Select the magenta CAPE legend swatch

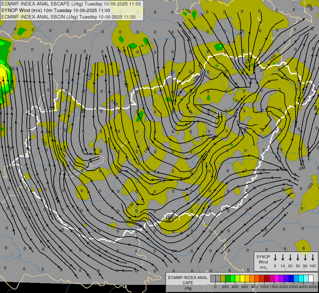coord(277,278)
